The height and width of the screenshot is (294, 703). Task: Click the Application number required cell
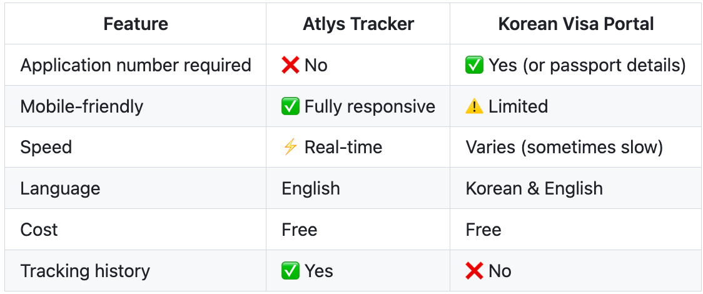tap(136, 66)
